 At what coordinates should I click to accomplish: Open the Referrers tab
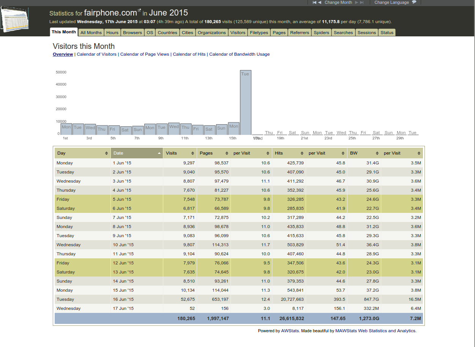pyautogui.click(x=300, y=33)
